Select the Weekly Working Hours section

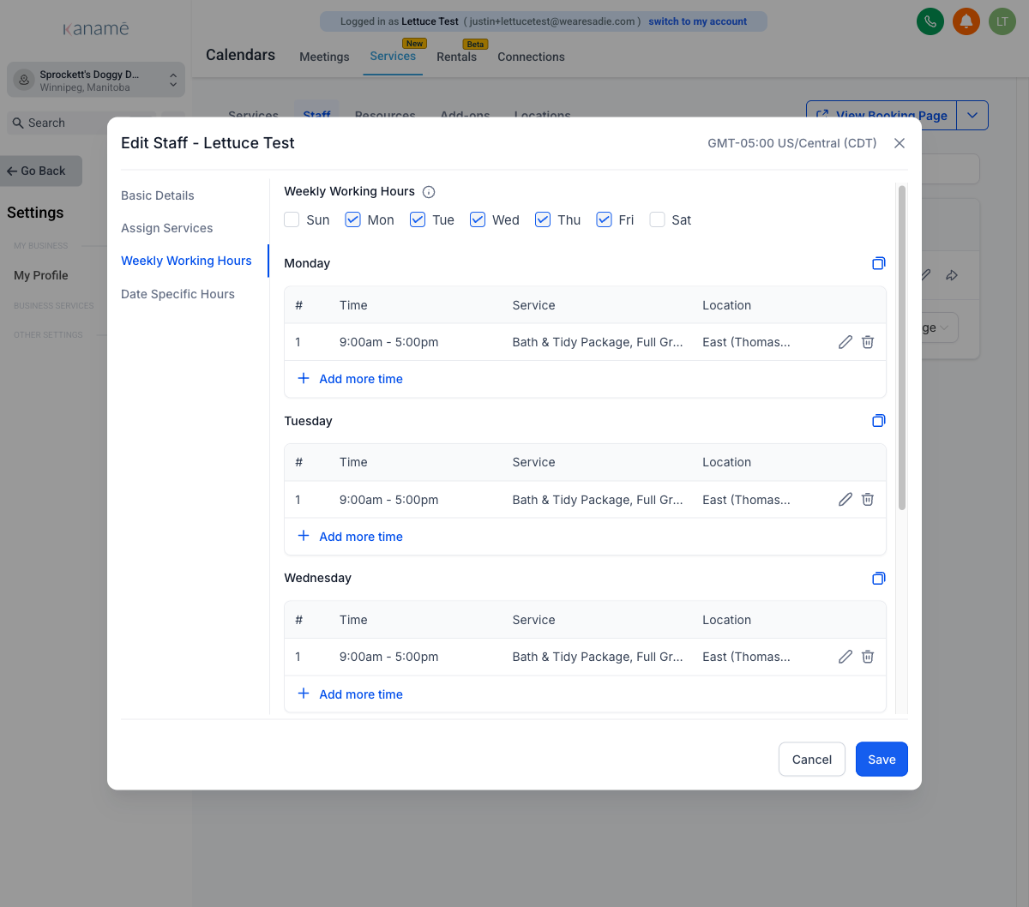(x=186, y=261)
